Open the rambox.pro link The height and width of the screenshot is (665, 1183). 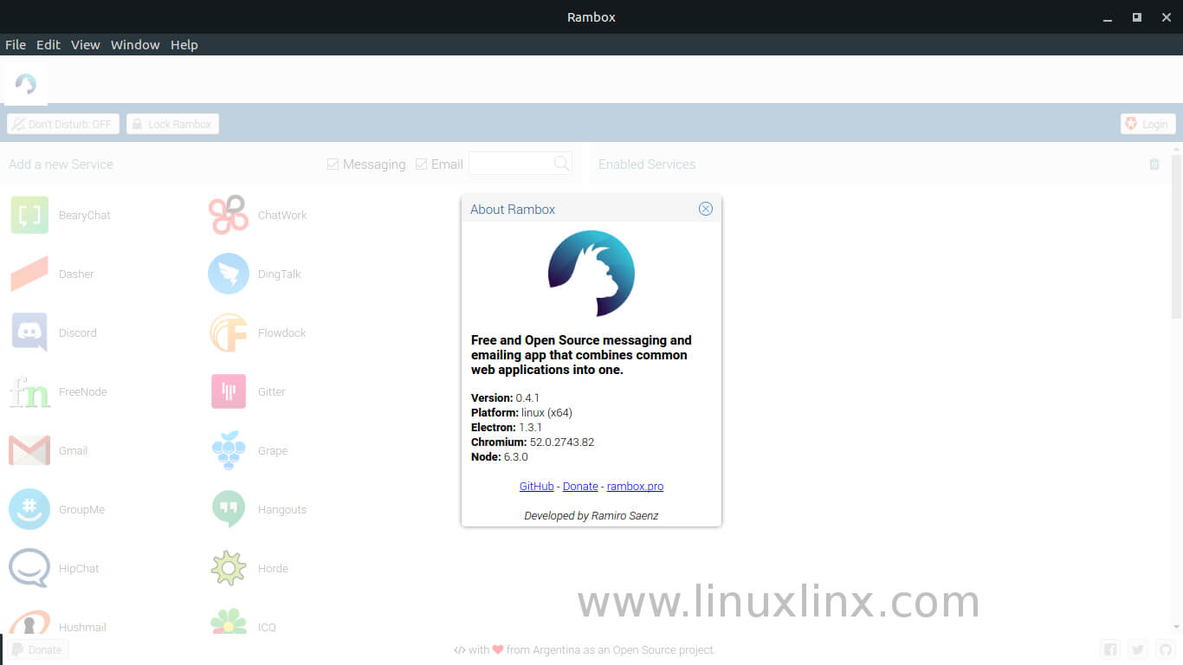pos(635,486)
